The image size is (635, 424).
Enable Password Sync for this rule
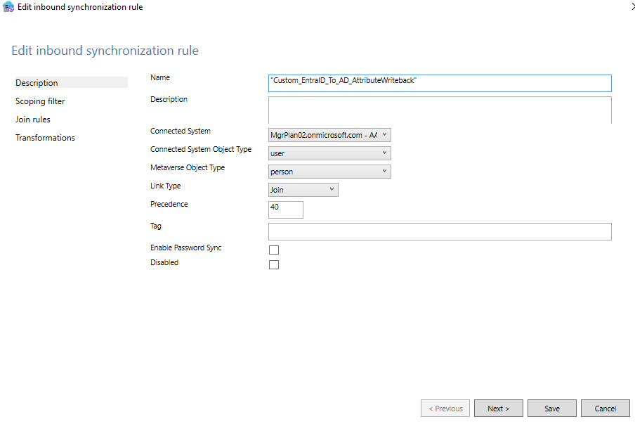273,250
